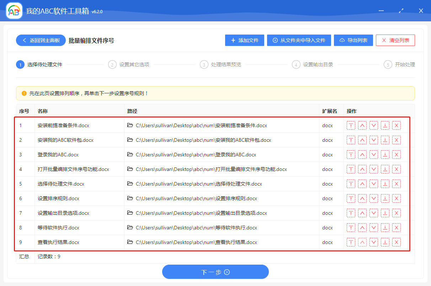
Task: Move 设置排序规则.docx row to top
Action: (x=351, y=198)
